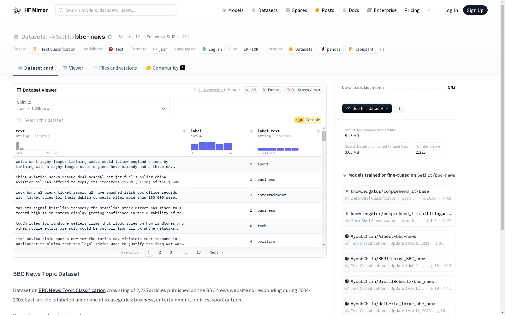Click the Dataset Viewer table icon

19,90
